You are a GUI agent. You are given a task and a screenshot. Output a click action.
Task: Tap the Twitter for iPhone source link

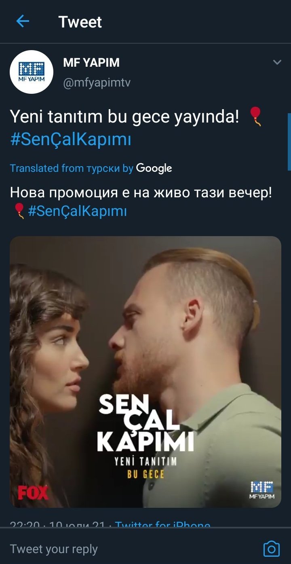pyautogui.click(x=162, y=524)
